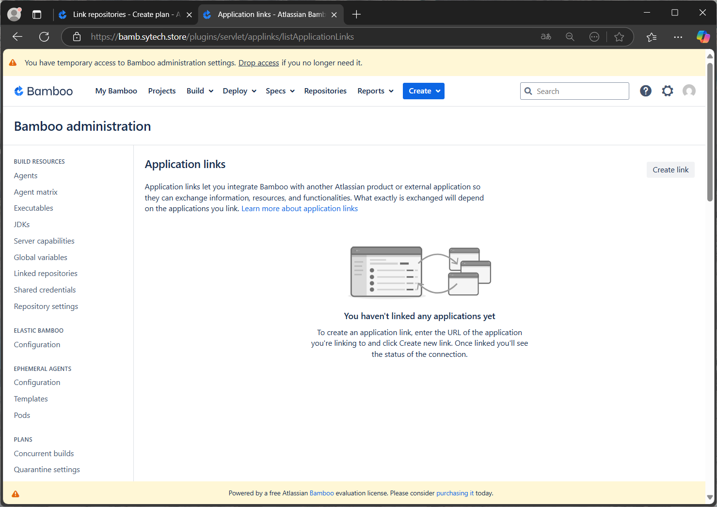The width and height of the screenshot is (717, 507).
Task: Open Repositories in the navigation
Action: pyautogui.click(x=325, y=91)
